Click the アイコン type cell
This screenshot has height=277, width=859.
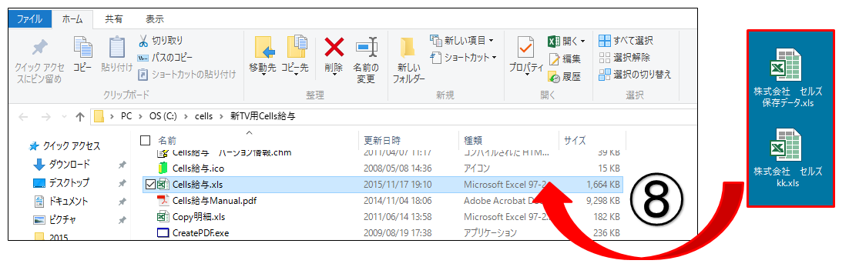point(476,168)
